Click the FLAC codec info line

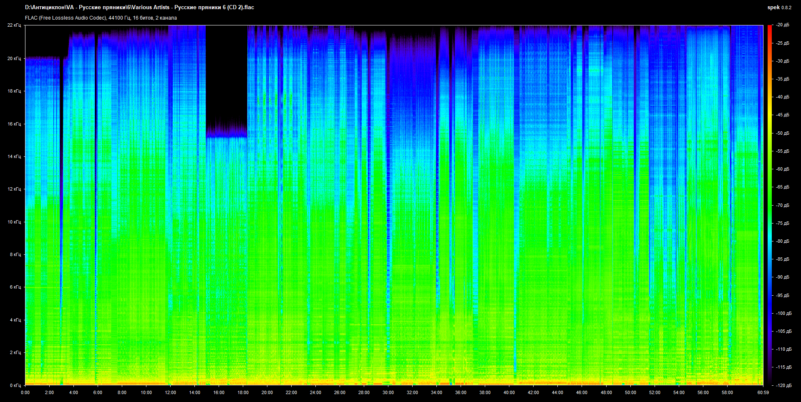coord(101,18)
